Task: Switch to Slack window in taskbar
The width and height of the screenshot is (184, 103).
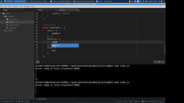Action: (61, 1)
